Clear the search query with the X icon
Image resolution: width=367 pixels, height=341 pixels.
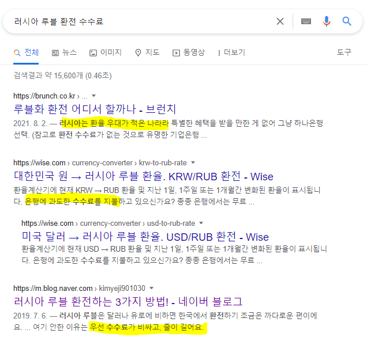280,21
